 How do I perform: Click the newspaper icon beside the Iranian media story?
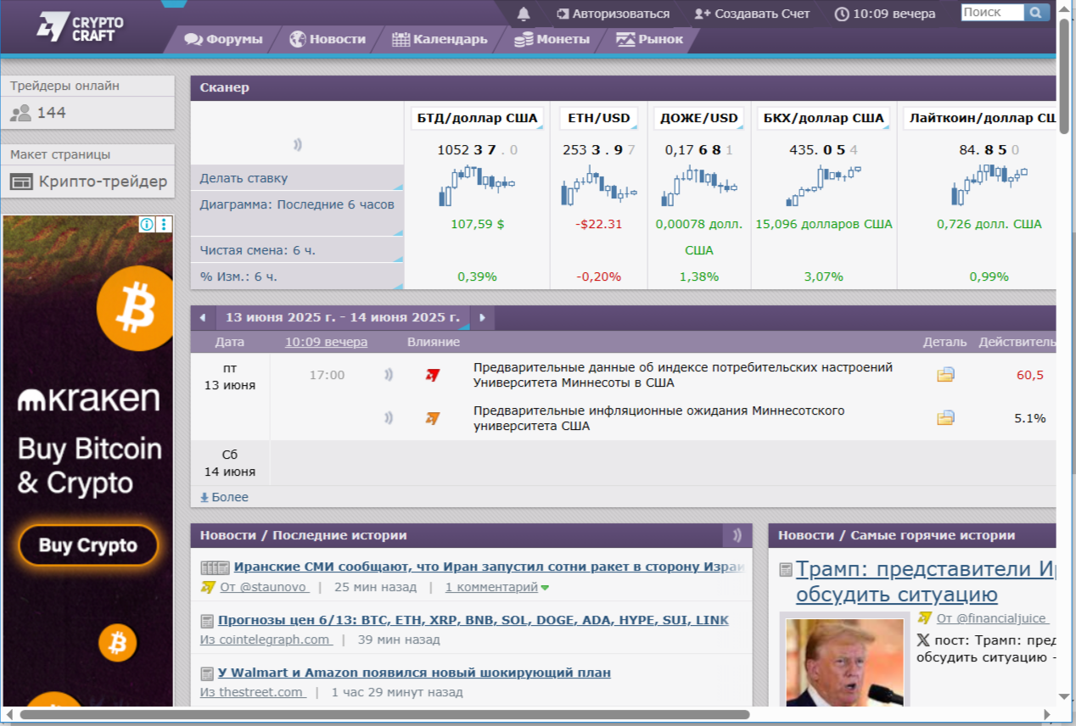[x=216, y=567]
